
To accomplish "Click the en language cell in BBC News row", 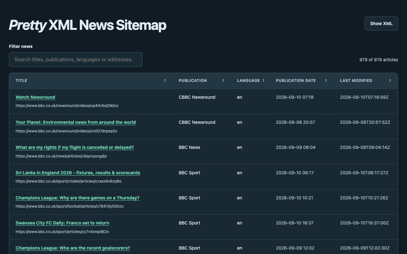I will pos(239,147).
